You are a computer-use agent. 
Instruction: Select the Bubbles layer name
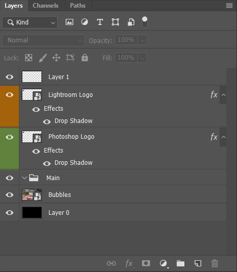(x=60, y=195)
